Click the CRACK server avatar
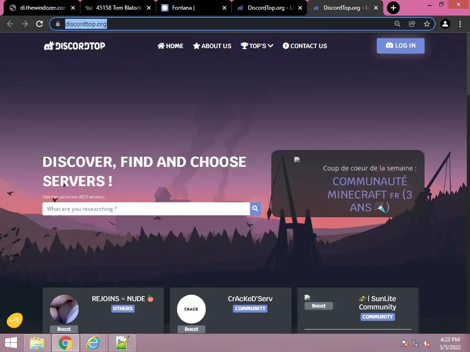This screenshot has height=352, width=470. pyautogui.click(x=191, y=309)
